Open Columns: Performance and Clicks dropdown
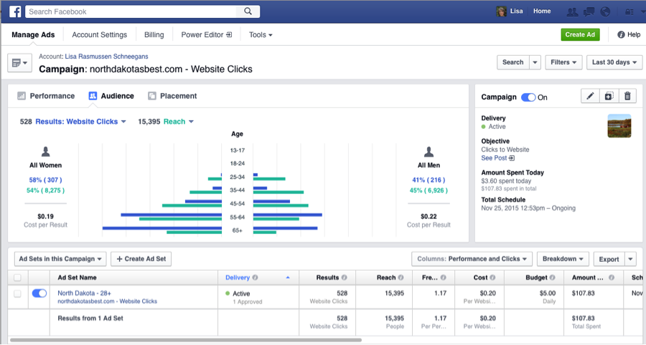The image size is (646, 345). [x=472, y=259]
